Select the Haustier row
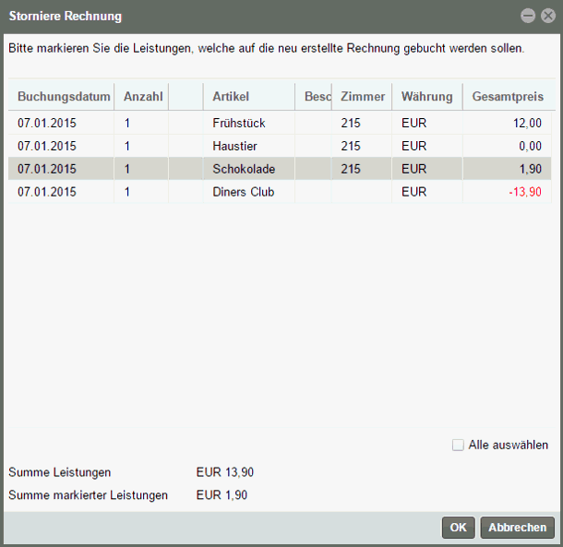The image size is (563, 547). tap(234, 146)
